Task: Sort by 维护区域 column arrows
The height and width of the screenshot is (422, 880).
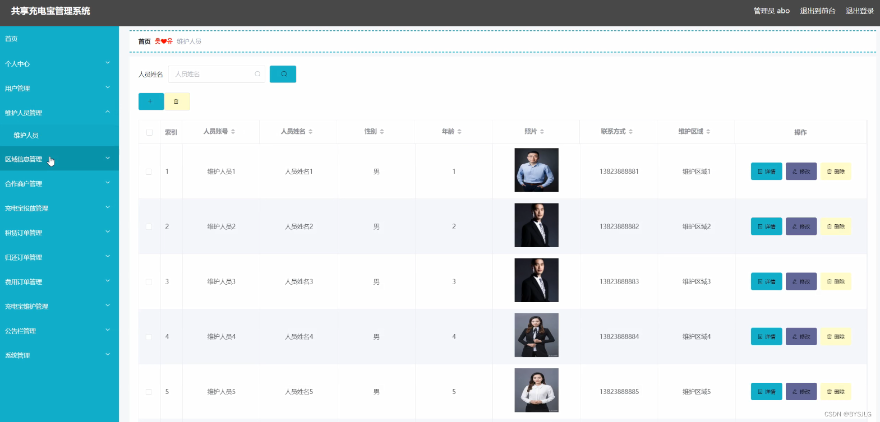Action: click(x=708, y=132)
